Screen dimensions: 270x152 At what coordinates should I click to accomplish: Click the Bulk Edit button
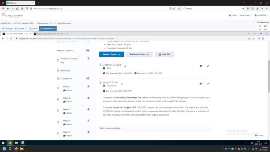[x=165, y=54]
